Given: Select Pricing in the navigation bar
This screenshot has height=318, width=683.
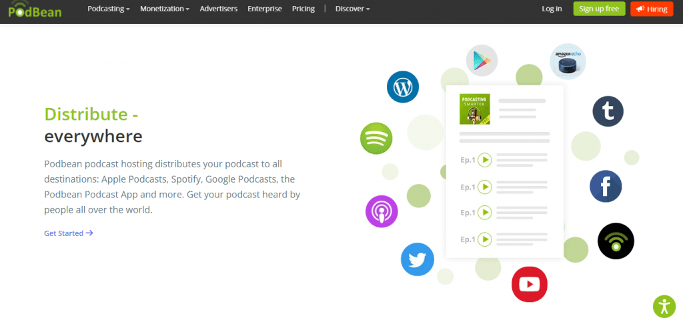Looking at the screenshot, I should tap(303, 9).
